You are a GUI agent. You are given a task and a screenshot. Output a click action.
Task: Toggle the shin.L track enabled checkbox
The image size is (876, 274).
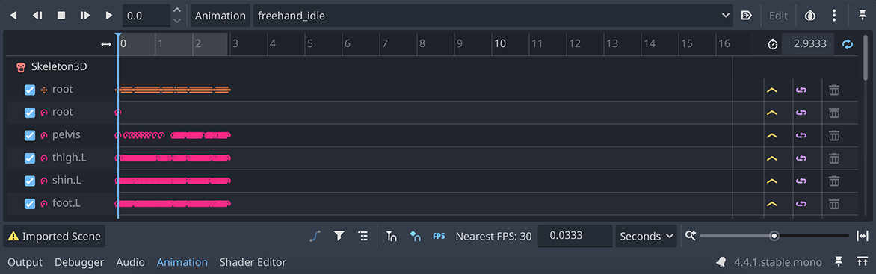tap(30, 181)
